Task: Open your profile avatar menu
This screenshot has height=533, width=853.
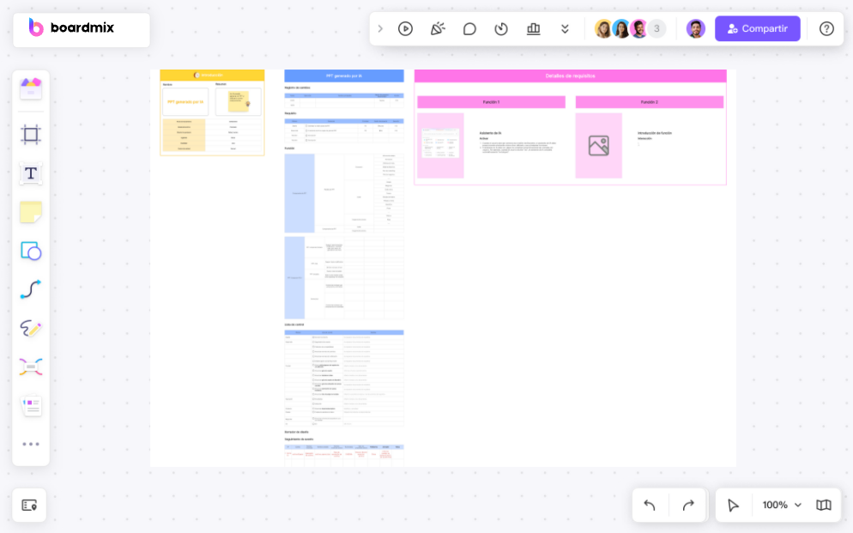Action: (696, 29)
